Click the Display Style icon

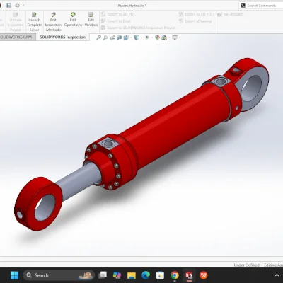(x=137, y=37)
